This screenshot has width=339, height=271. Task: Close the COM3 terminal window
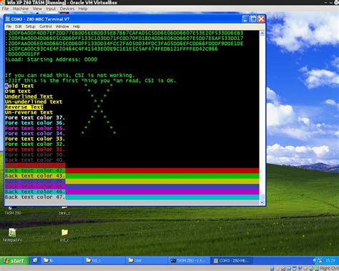[261, 19]
